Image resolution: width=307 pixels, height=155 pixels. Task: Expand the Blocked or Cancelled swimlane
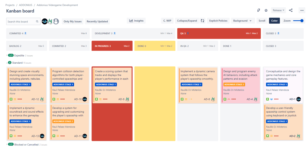coord(7,145)
